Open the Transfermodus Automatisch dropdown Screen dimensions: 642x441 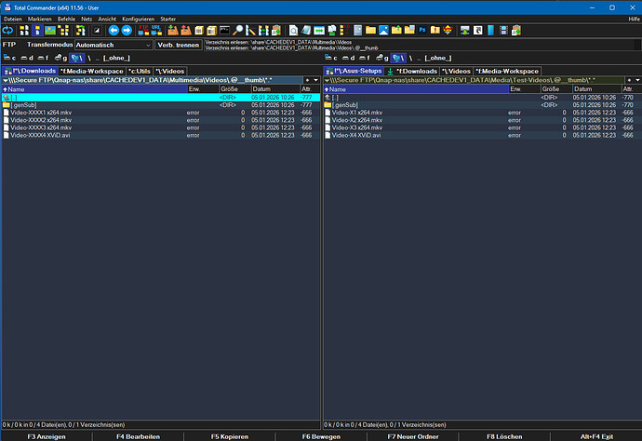pos(147,44)
